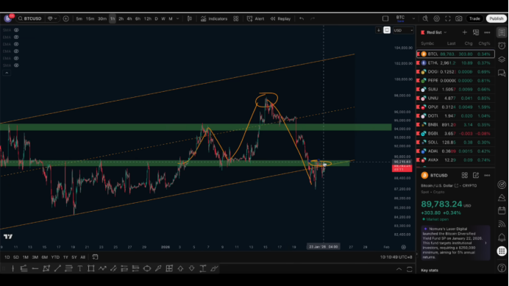Click the Publish button
Image resolution: width=509 pixels, height=286 pixels.
pyautogui.click(x=496, y=19)
